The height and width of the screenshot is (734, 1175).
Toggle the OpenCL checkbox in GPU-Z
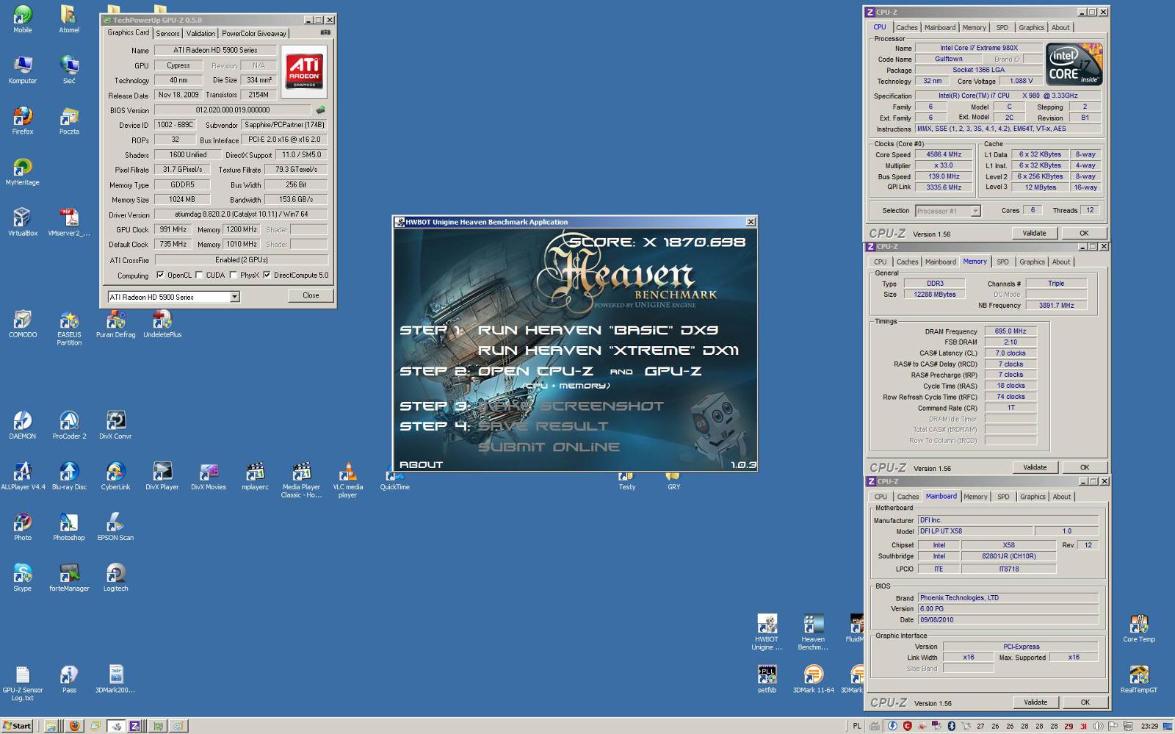(x=160, y=276)
